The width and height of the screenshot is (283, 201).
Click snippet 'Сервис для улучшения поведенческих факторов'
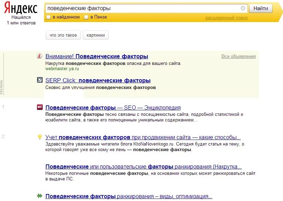click(101, 88)
